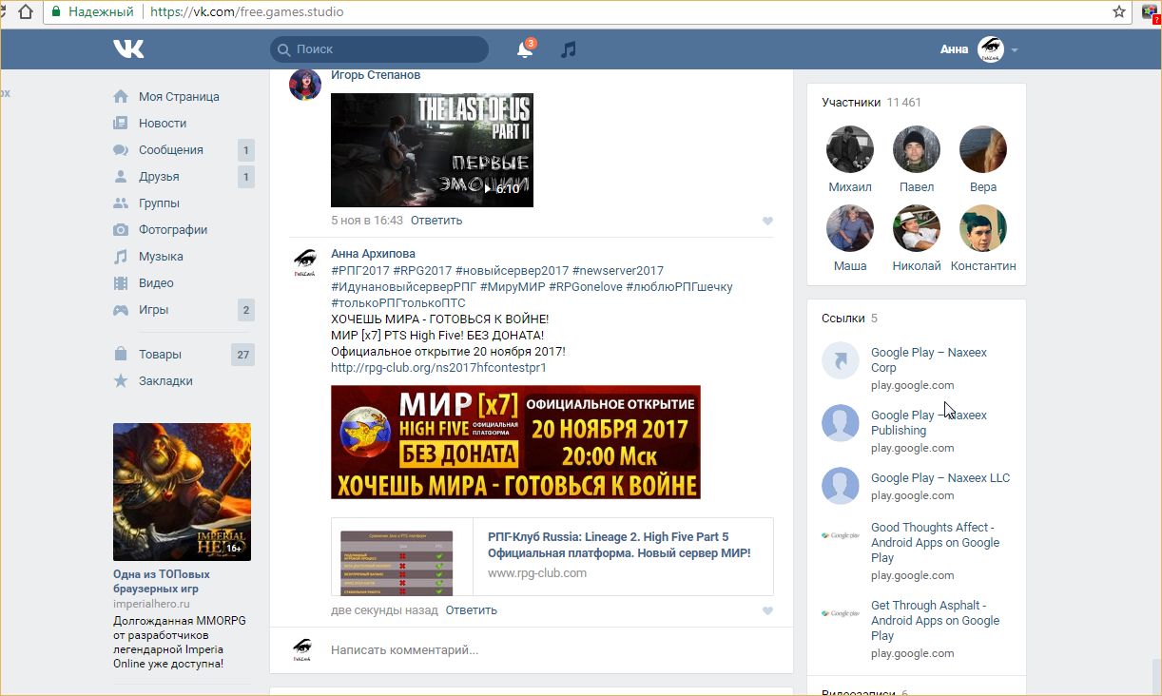Expand the Анна profile dropdown arrow

click(1015, 50)
